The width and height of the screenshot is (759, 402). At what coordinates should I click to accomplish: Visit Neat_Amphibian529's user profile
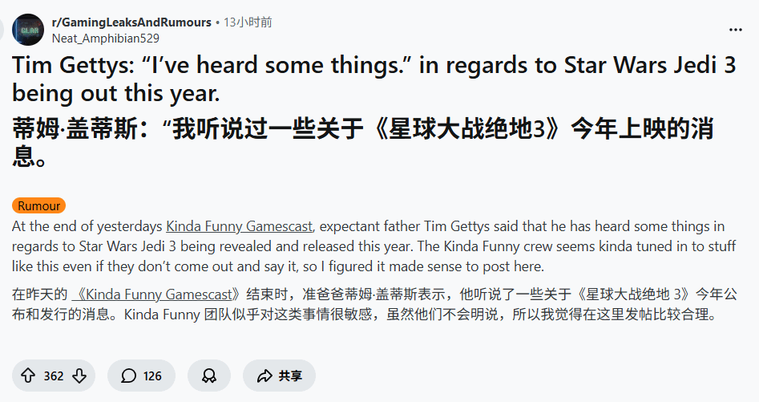(105, 38)
